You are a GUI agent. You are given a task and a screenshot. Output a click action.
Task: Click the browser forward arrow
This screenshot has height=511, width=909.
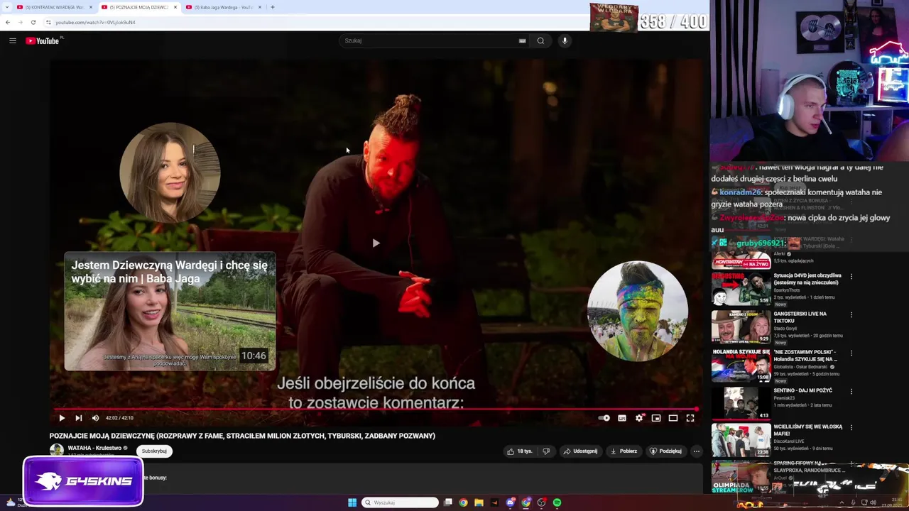[20, 22]
